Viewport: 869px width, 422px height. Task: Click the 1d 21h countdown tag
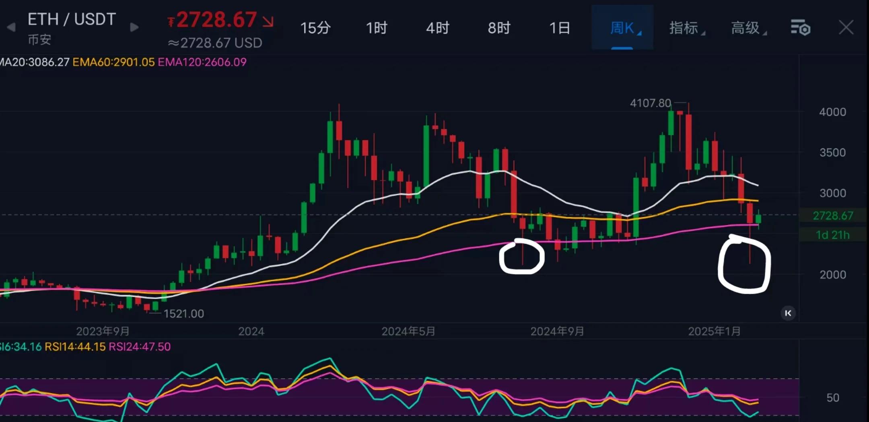click(833, 235)
